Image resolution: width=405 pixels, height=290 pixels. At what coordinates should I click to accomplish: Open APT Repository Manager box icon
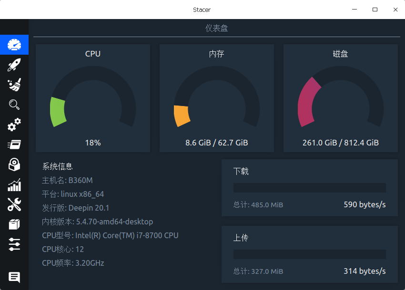[14, 224]
